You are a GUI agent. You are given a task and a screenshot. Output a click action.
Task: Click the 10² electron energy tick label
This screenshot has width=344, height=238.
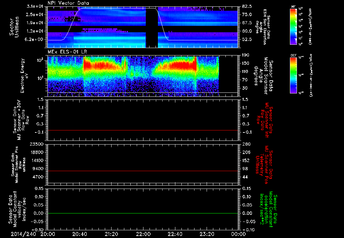coord(41,61)
